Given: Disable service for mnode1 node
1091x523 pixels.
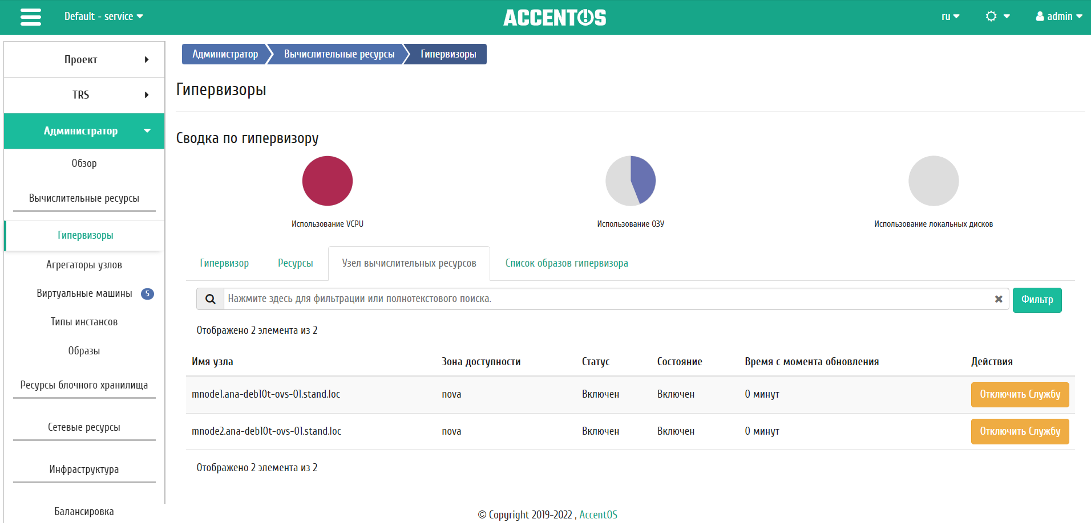Looking at the screenshot, I should [1020, 395].
